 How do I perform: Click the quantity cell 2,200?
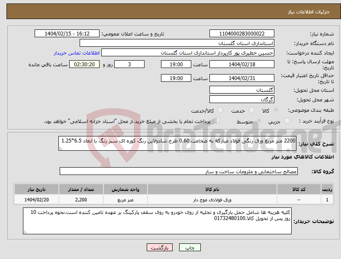[81, 200]
